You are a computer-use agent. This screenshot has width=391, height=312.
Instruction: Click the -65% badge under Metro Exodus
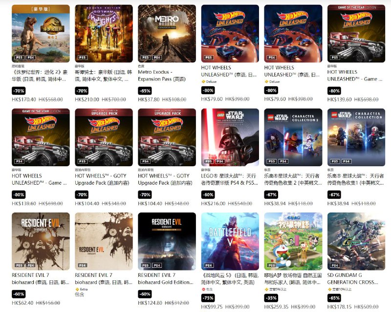(x=145, y=91)
